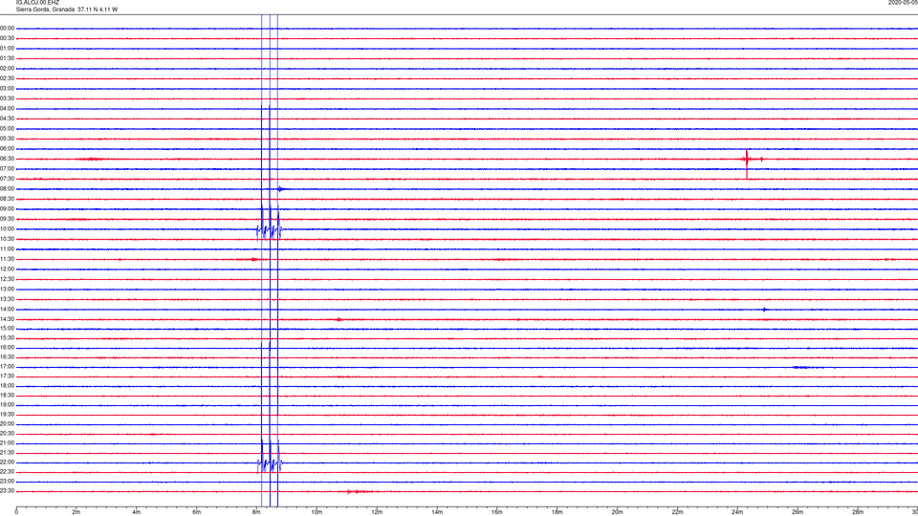Viewport: 918px width, 516px height.
Task: Select the 23:00 trace time label
Action: point(7,482)
